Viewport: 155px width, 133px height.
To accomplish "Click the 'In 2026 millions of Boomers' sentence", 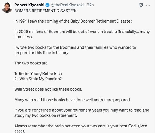I will 82,32.
